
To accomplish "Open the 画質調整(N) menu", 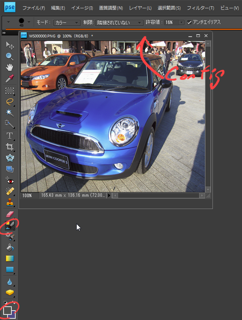I will [x=111, y=8].
